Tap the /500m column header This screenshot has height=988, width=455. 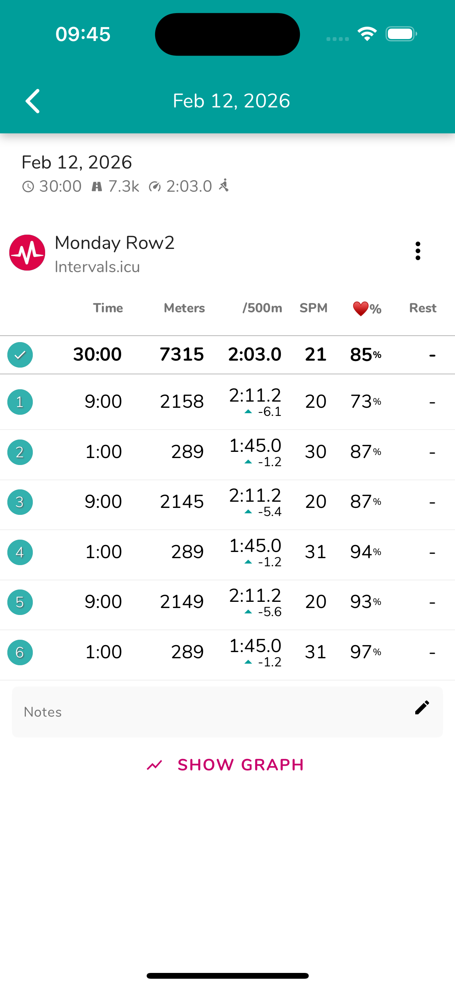(x=262, y=308)
